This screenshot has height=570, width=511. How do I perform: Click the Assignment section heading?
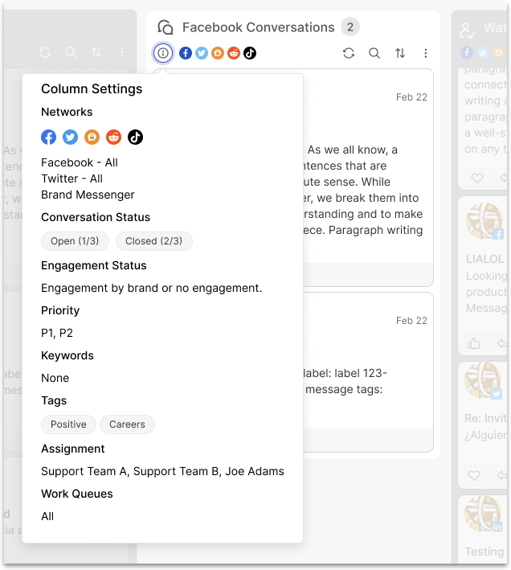click(x=73, y=449)
